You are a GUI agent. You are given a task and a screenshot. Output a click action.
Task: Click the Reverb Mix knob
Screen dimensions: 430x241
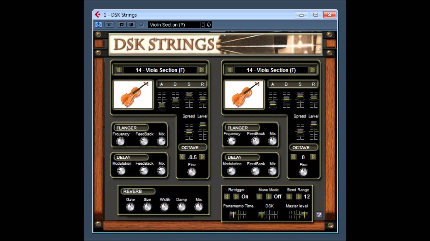coord(199,207)
